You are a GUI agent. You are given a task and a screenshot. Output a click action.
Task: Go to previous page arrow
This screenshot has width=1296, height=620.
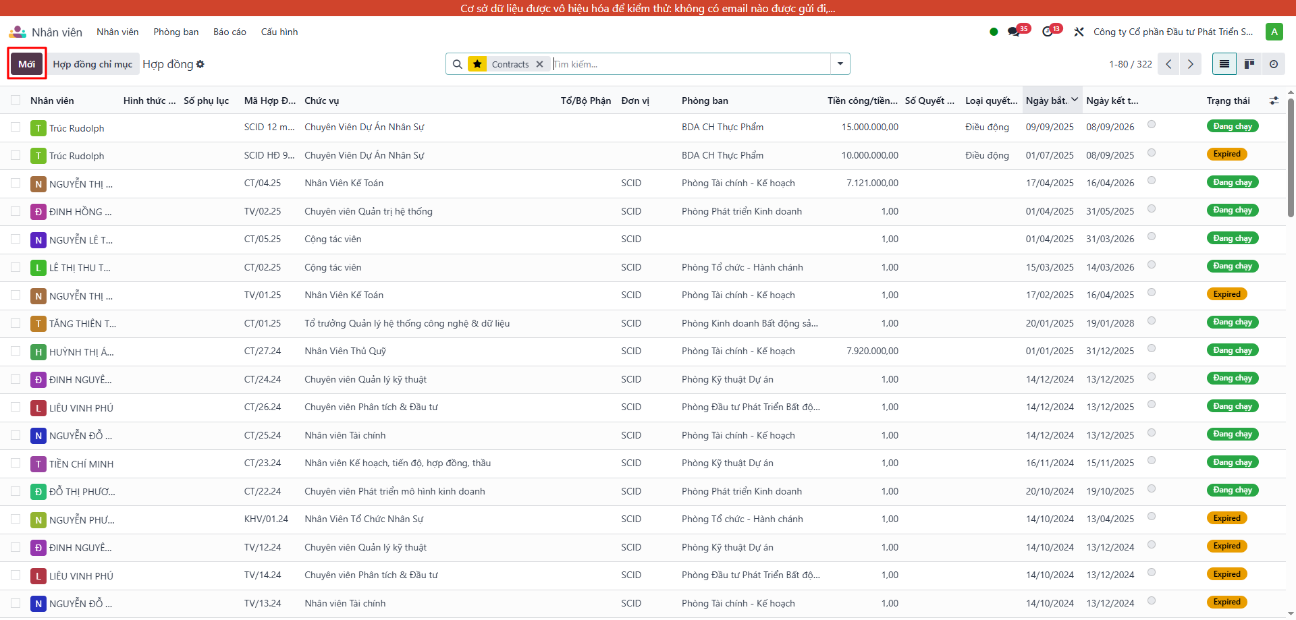click(x=1168, y=64)
